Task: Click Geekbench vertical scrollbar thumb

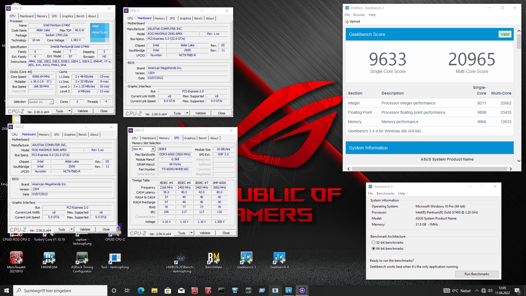Action: pos(519,42)
